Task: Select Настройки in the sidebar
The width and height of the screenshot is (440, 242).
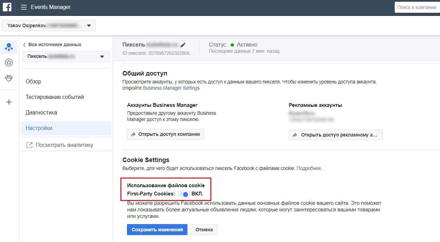Action: pos(39,128)
